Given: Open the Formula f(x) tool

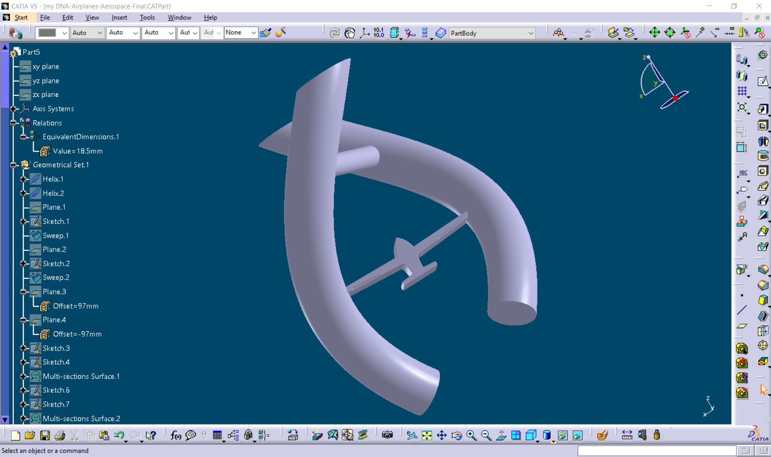Looking at the screenshot, I should (175, 435).
